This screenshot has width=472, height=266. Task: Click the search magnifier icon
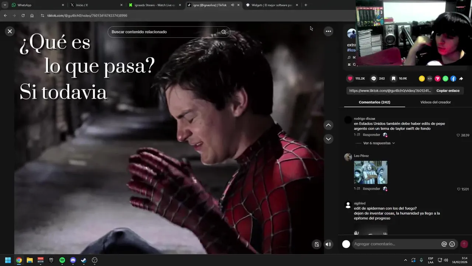pos(223,32)
